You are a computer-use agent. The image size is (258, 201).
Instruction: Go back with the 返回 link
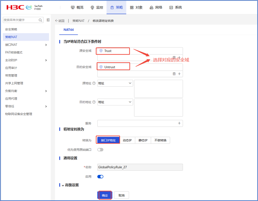60,21
